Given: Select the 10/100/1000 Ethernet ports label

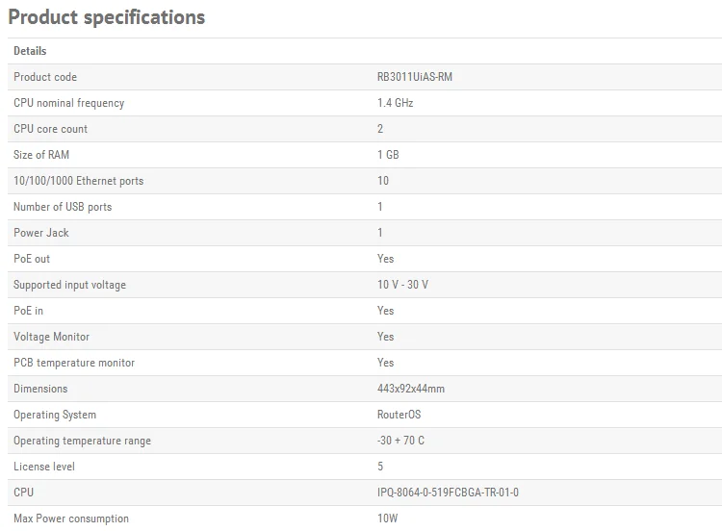Looking at the screenshot, I should [78, 181].
